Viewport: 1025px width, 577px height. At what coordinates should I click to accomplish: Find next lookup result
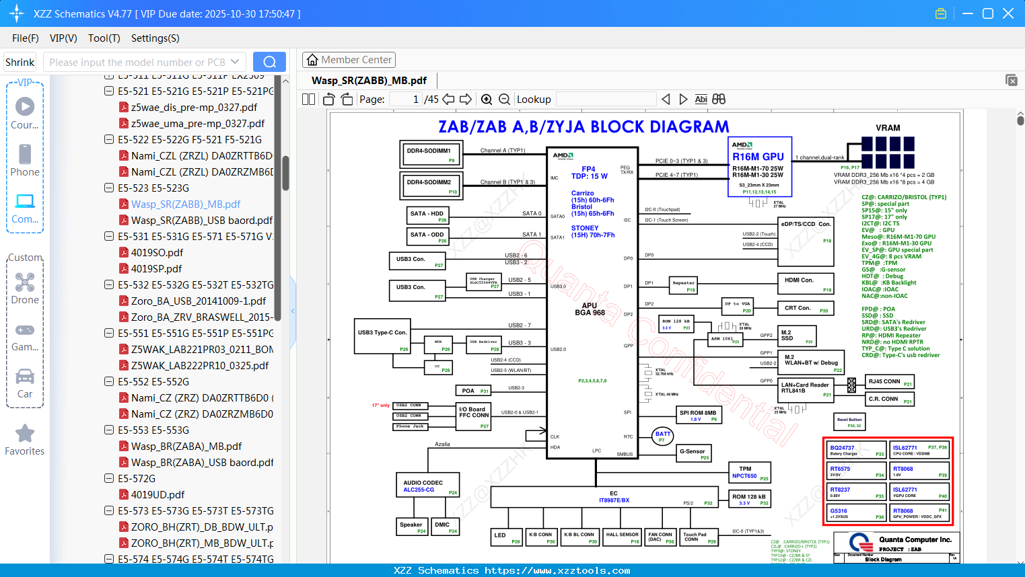pos(683,100)
